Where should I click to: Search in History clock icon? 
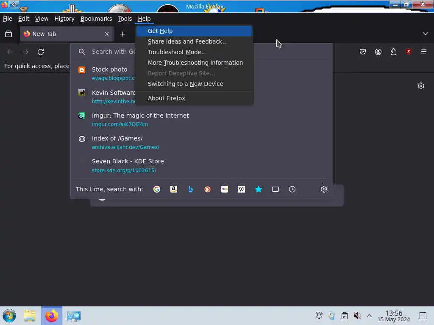point(292,189)
